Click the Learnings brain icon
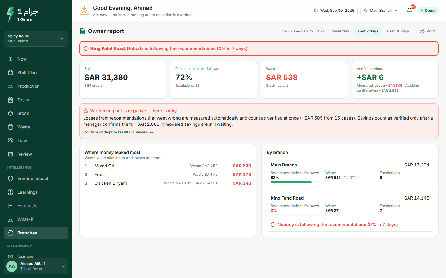The height and width of the screenshot is (278, 446). pos(11,192)
